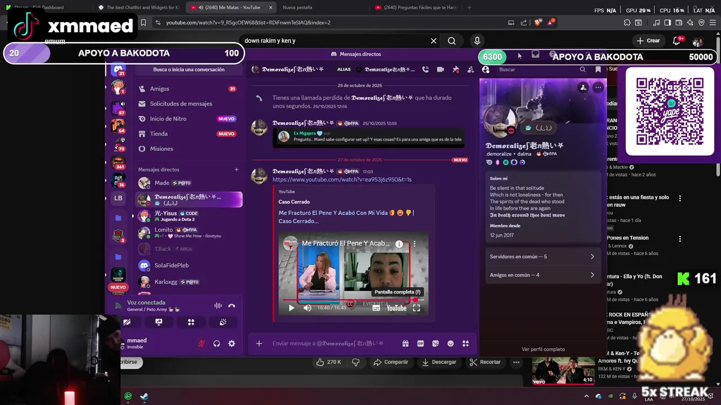
Task: Open the Lomito direct message
Action: coord(189,233)
